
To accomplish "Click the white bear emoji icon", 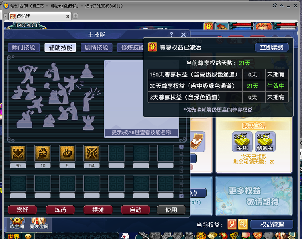I will click(125, 236).
